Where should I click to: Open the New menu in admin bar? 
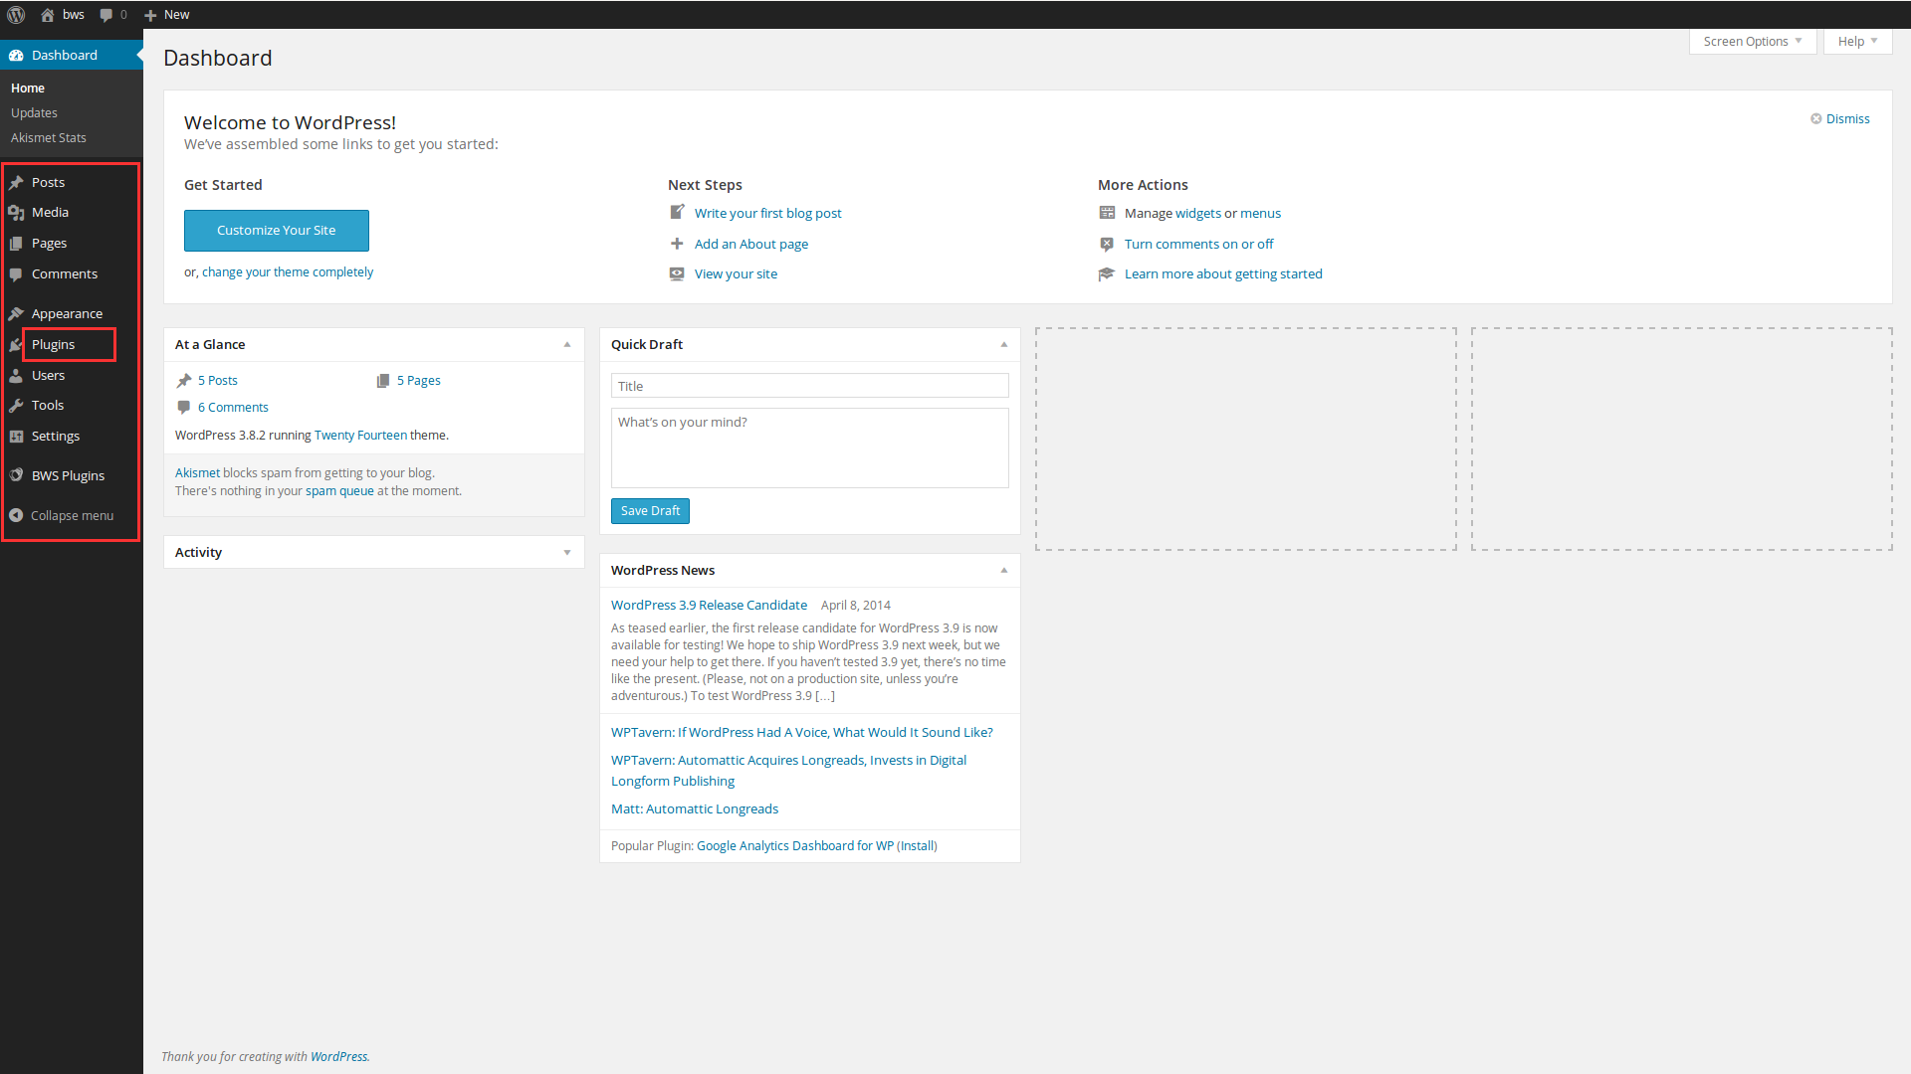(166, 14)
